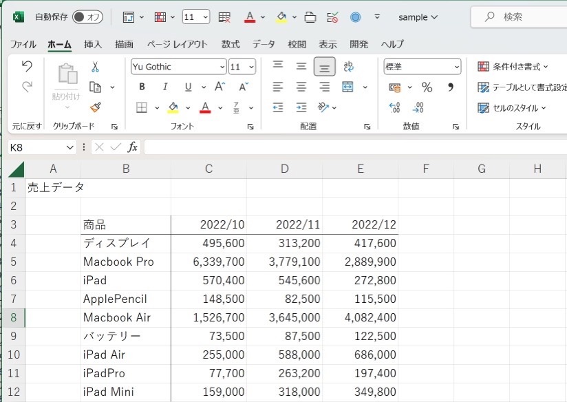Viewport: 567px width, 402px height.
Task: Toggle the 自動保存 AutoSave switch
Action: [x=87, y=17]
